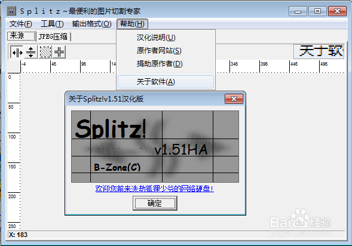
Task: Click the 确定 button in About dialog
Action: tap(155, 203)
